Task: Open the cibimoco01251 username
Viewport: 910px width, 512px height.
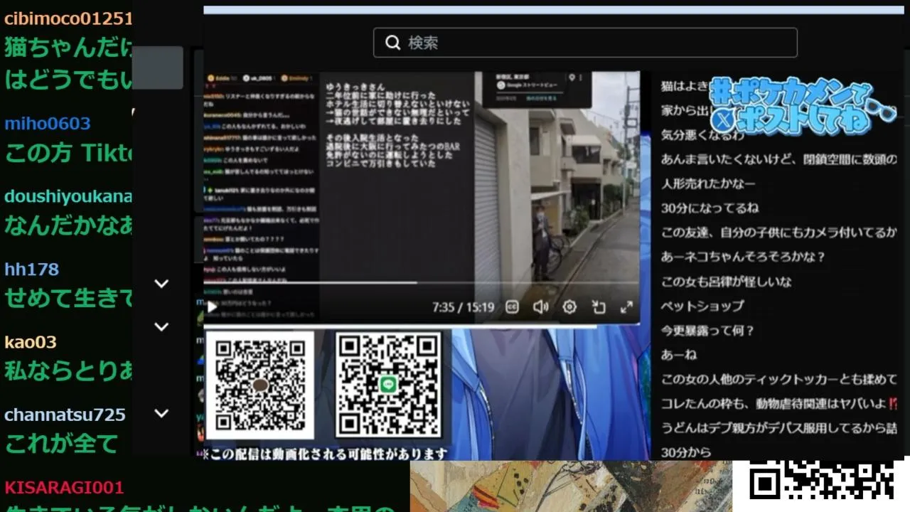Action: pos(68,18)
